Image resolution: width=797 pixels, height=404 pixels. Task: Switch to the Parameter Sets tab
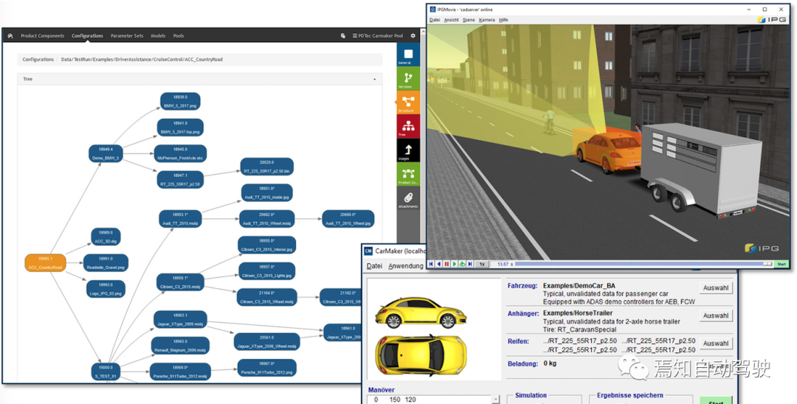tap(127, 35)
